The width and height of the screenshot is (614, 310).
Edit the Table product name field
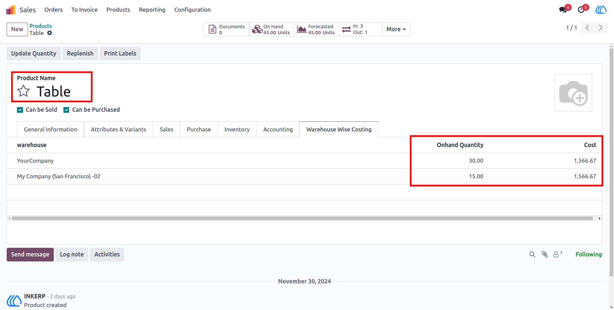53,91
